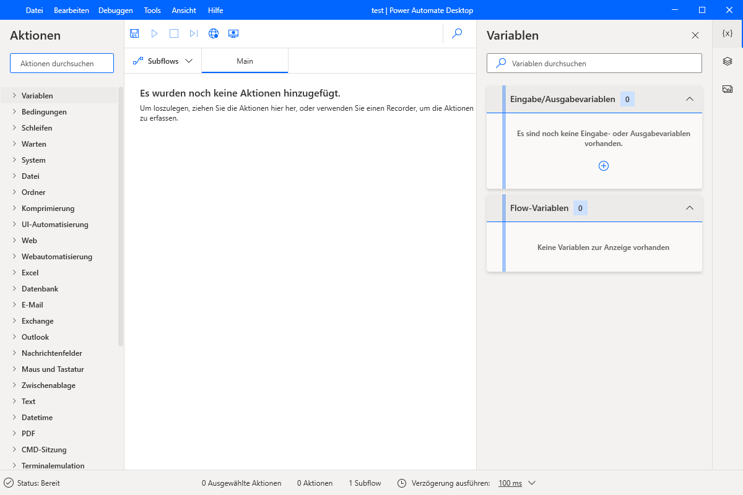The width and height of the screenshot is (743, 495).
Task: Open the Images panel icon
Action: pos(728,89)
